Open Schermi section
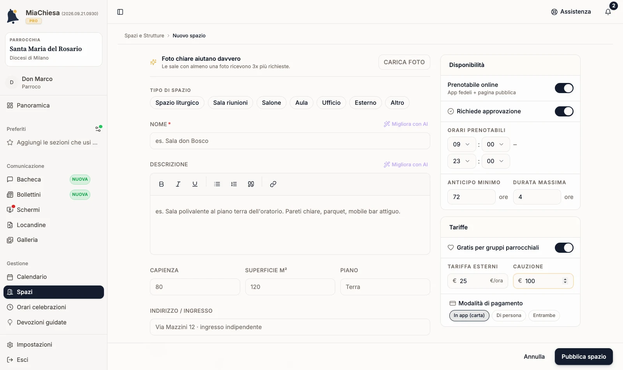The image size is (623, 370). (54, 210)
